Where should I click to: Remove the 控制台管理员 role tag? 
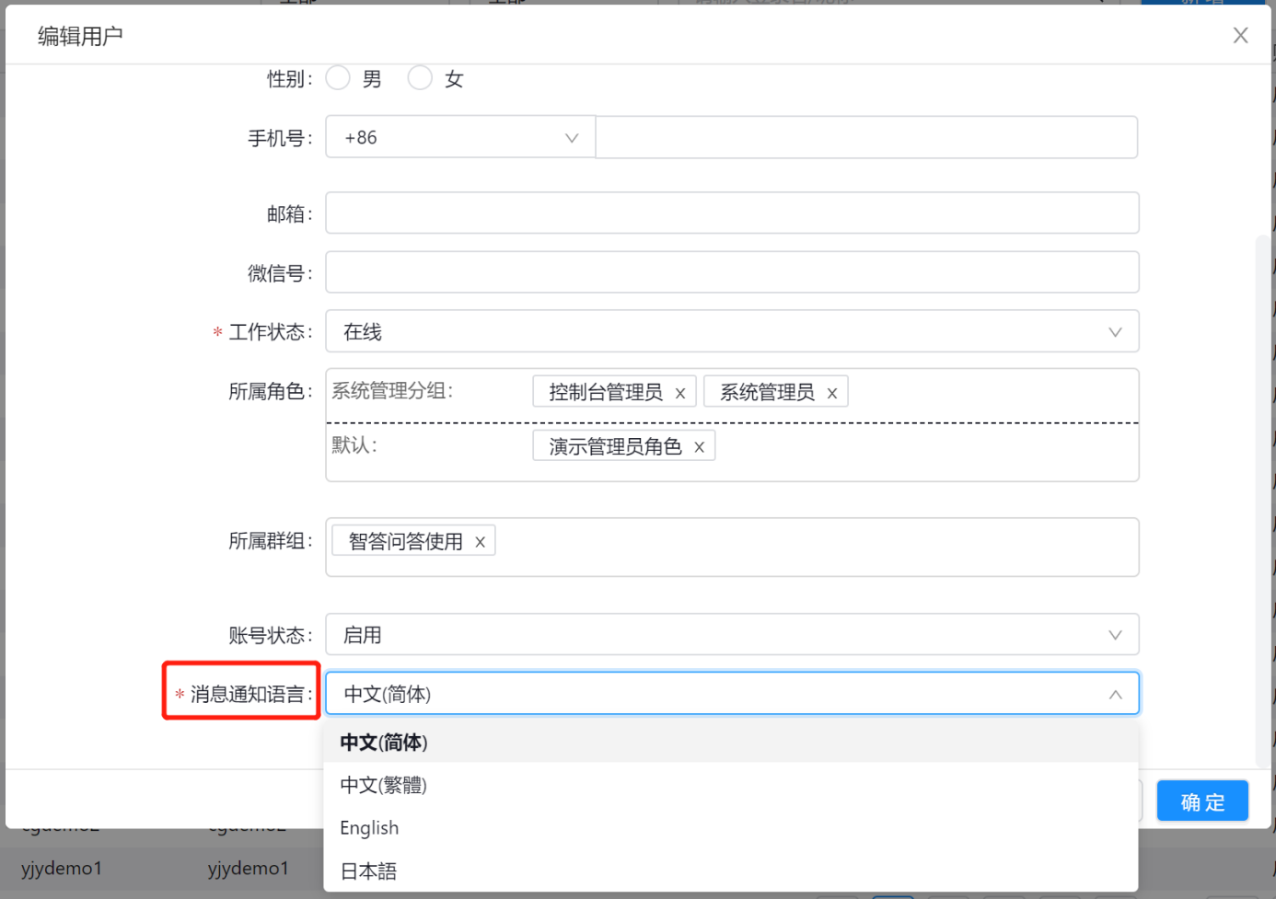[x=680, y=391]
